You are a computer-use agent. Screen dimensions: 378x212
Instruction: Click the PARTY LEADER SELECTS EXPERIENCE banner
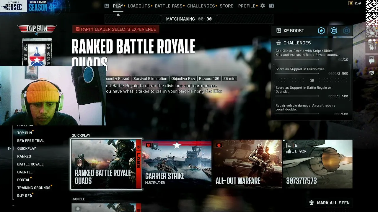click(116, 29)
